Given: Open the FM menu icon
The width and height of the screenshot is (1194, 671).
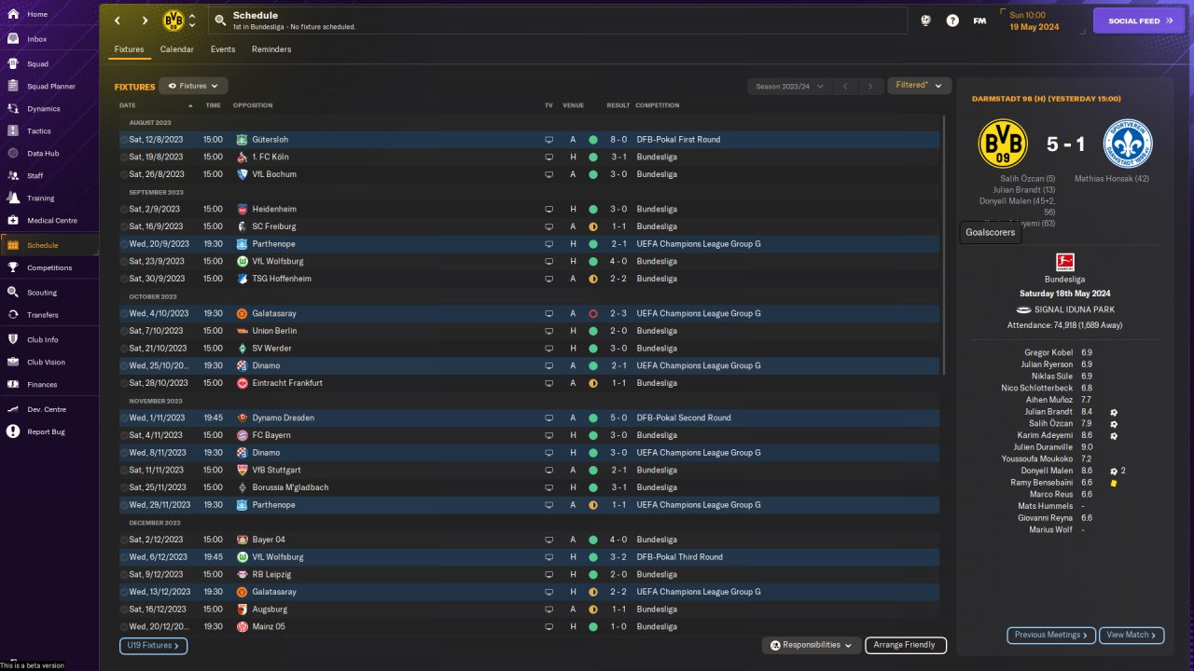Looking at the screenshot, I should pos(979,21).
